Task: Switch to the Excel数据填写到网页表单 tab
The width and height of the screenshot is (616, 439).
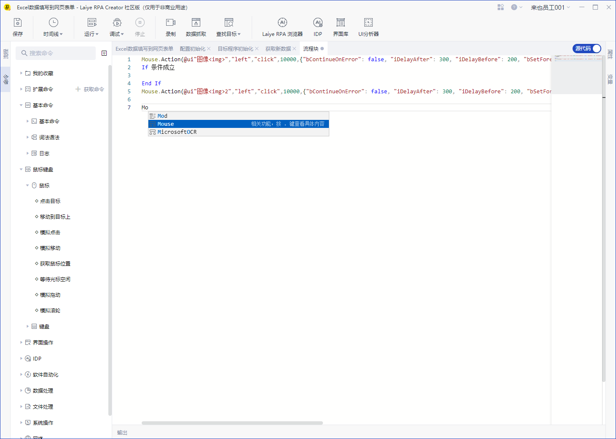Action: coord(144,49)
